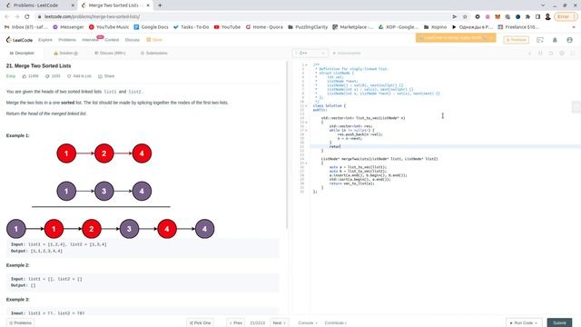
Task: Expand the Console panel
Action: [x=308, y=323]
